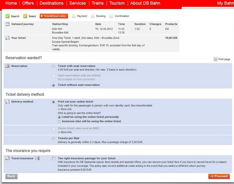Click the 19,00 EUR ticket price
Image resolution: width=234 pixels, height=184 pixels.
click(171, 38)
